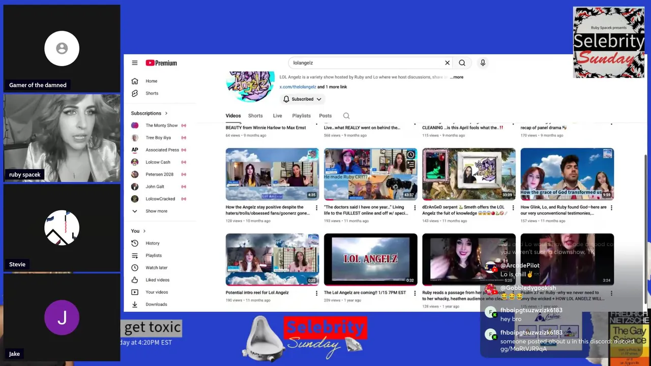Expand channel description with ...more
The image size is (651, 366).
457,77
